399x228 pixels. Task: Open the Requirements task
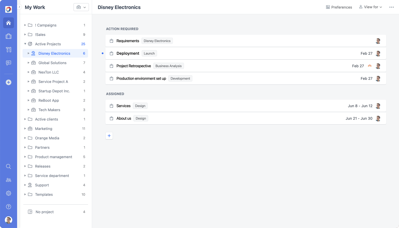(246, 41)
